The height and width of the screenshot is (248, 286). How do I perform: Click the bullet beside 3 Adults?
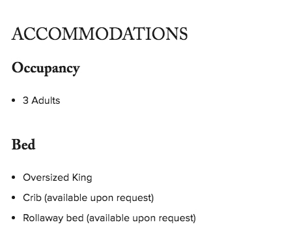pos(14,101)
